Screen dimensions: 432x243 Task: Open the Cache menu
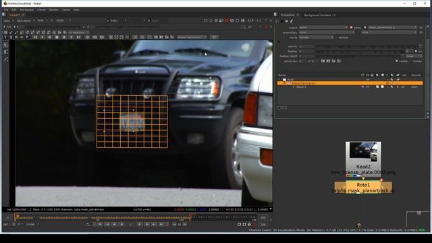65,9
